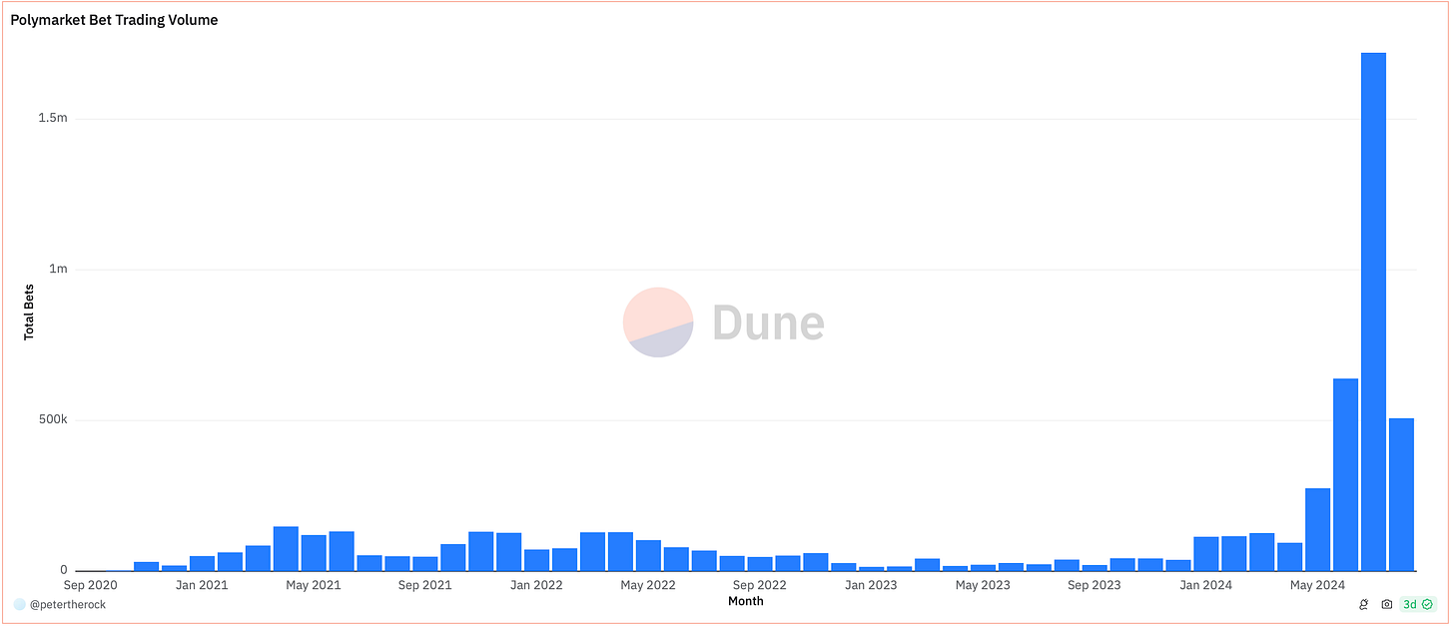Click the Sep 2020 x-axis label
Screen dimensions: 1454x627
click(x=90, y=585)
